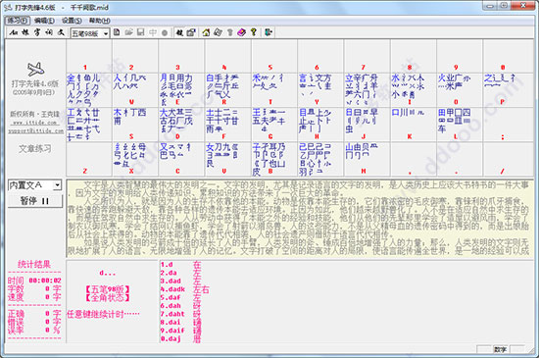Select candidate 7.daht
The height and width of the screenshot is (358, 539).
[181, 314]
